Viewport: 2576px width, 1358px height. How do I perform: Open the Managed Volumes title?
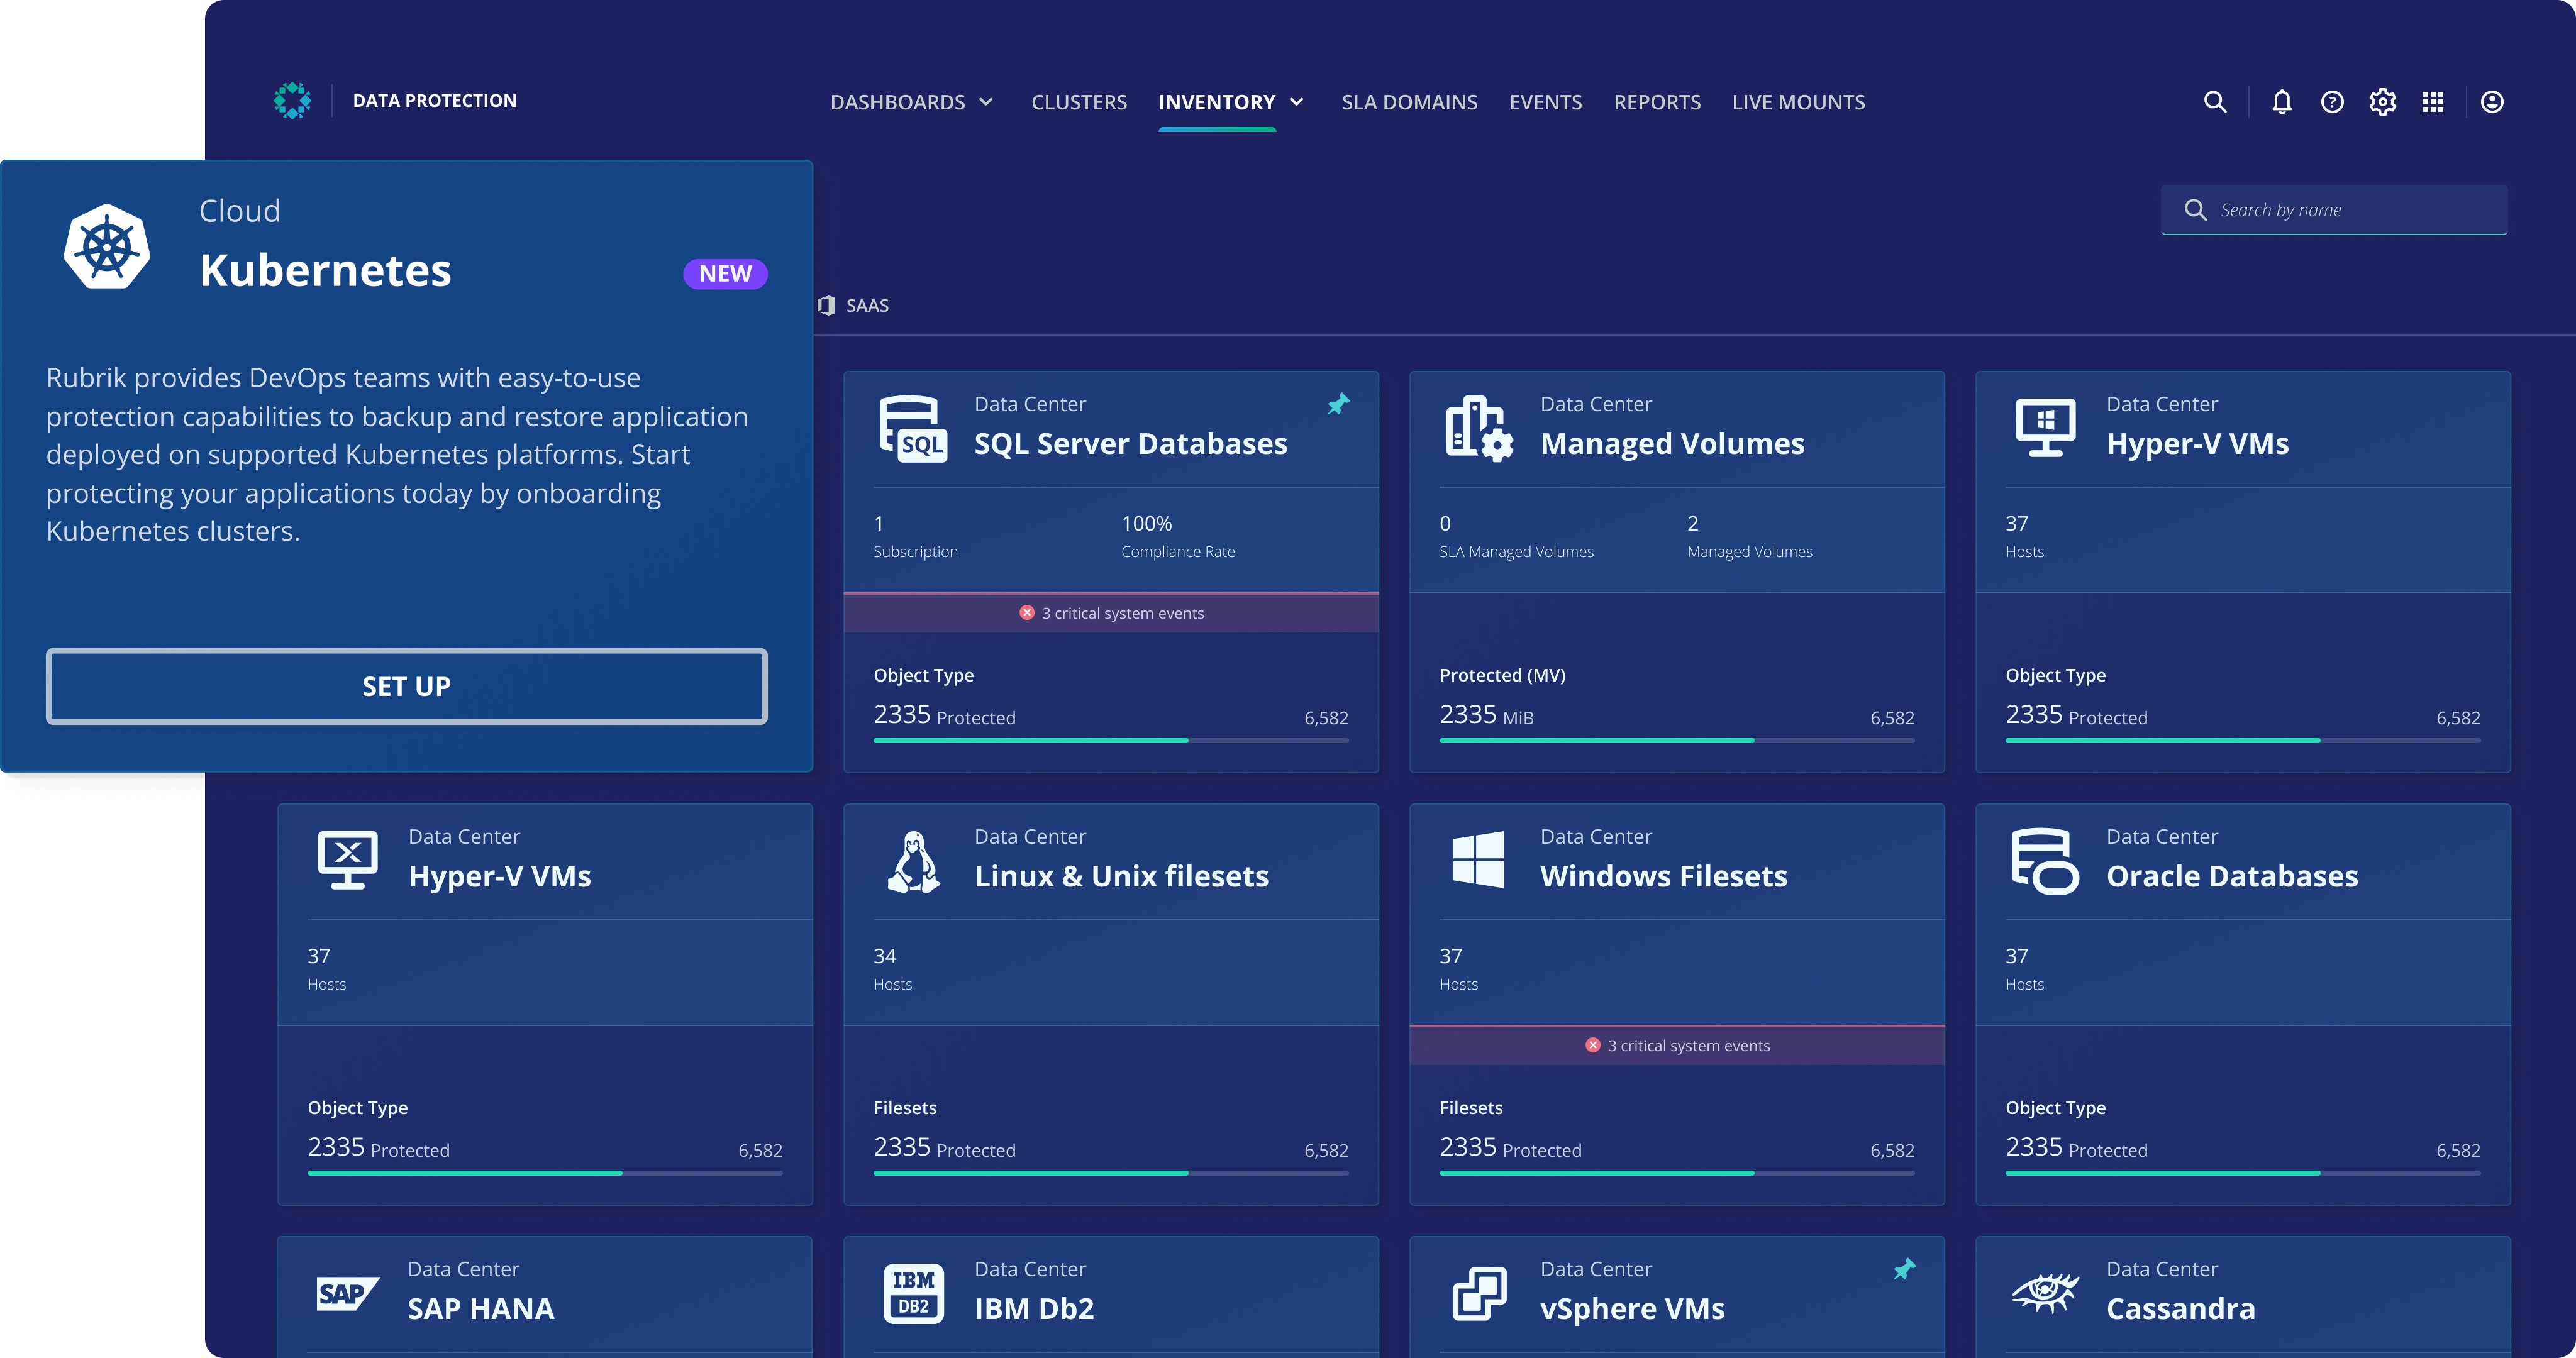coord(1672,443)
